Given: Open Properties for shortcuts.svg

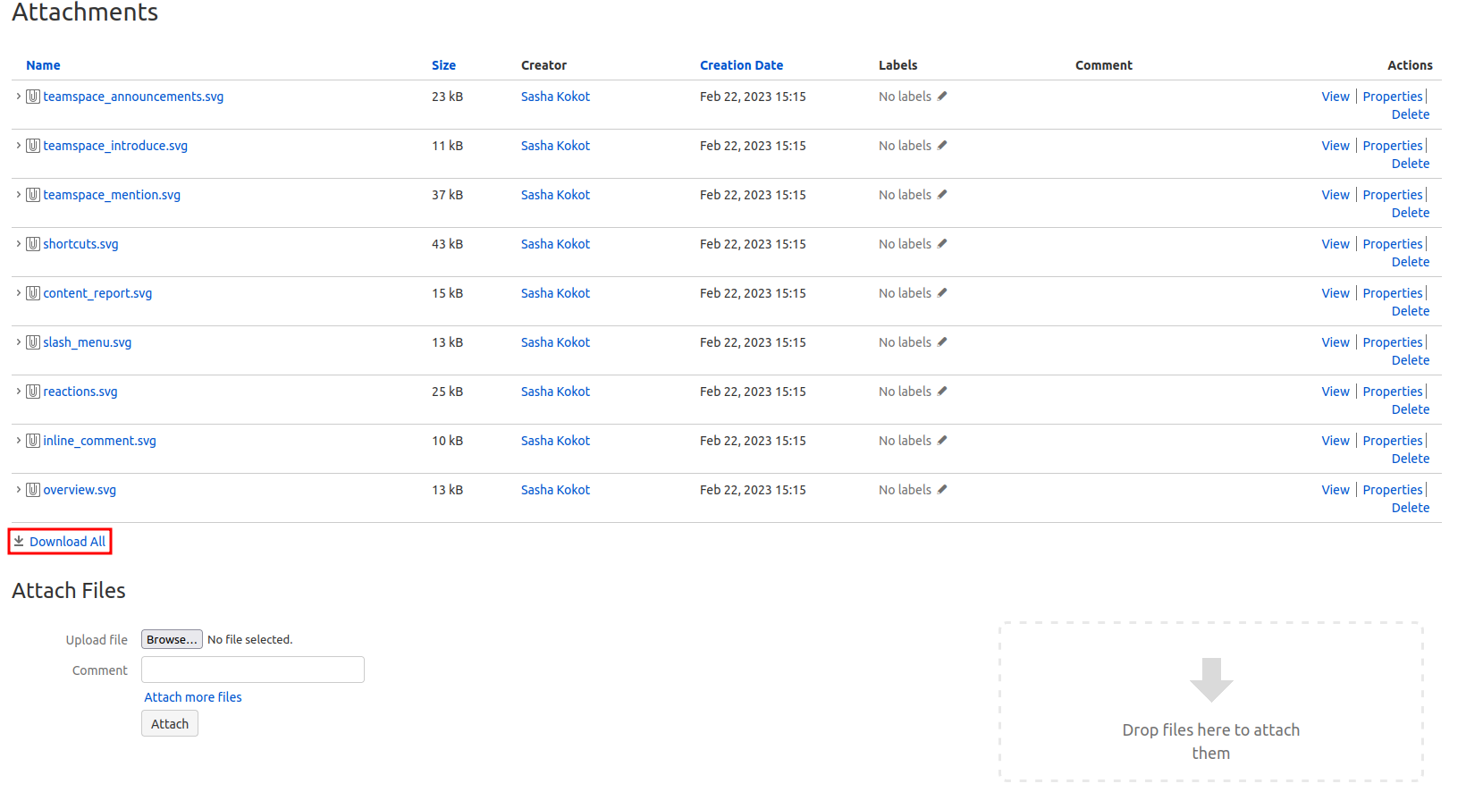Looking at the screenshot, I should pyautogui.click(x=1392, y=244).
